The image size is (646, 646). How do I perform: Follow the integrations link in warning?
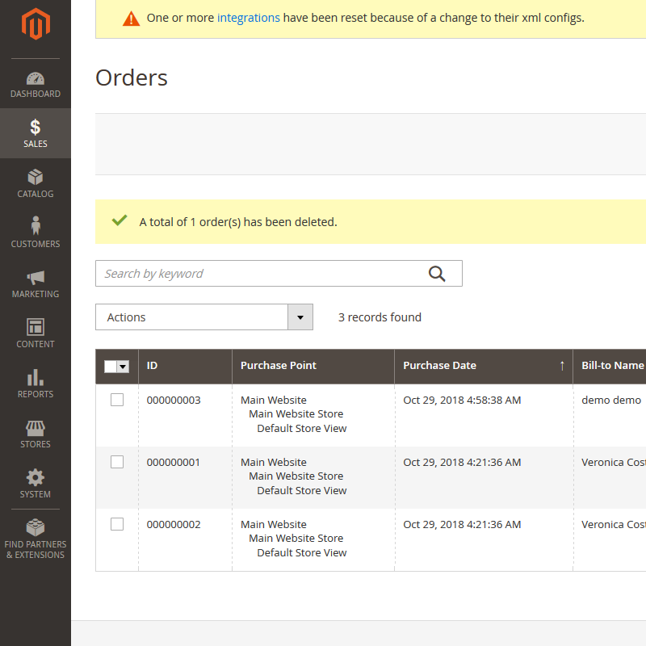(248, 18)
